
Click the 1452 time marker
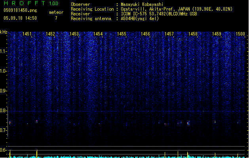[51, 34]
